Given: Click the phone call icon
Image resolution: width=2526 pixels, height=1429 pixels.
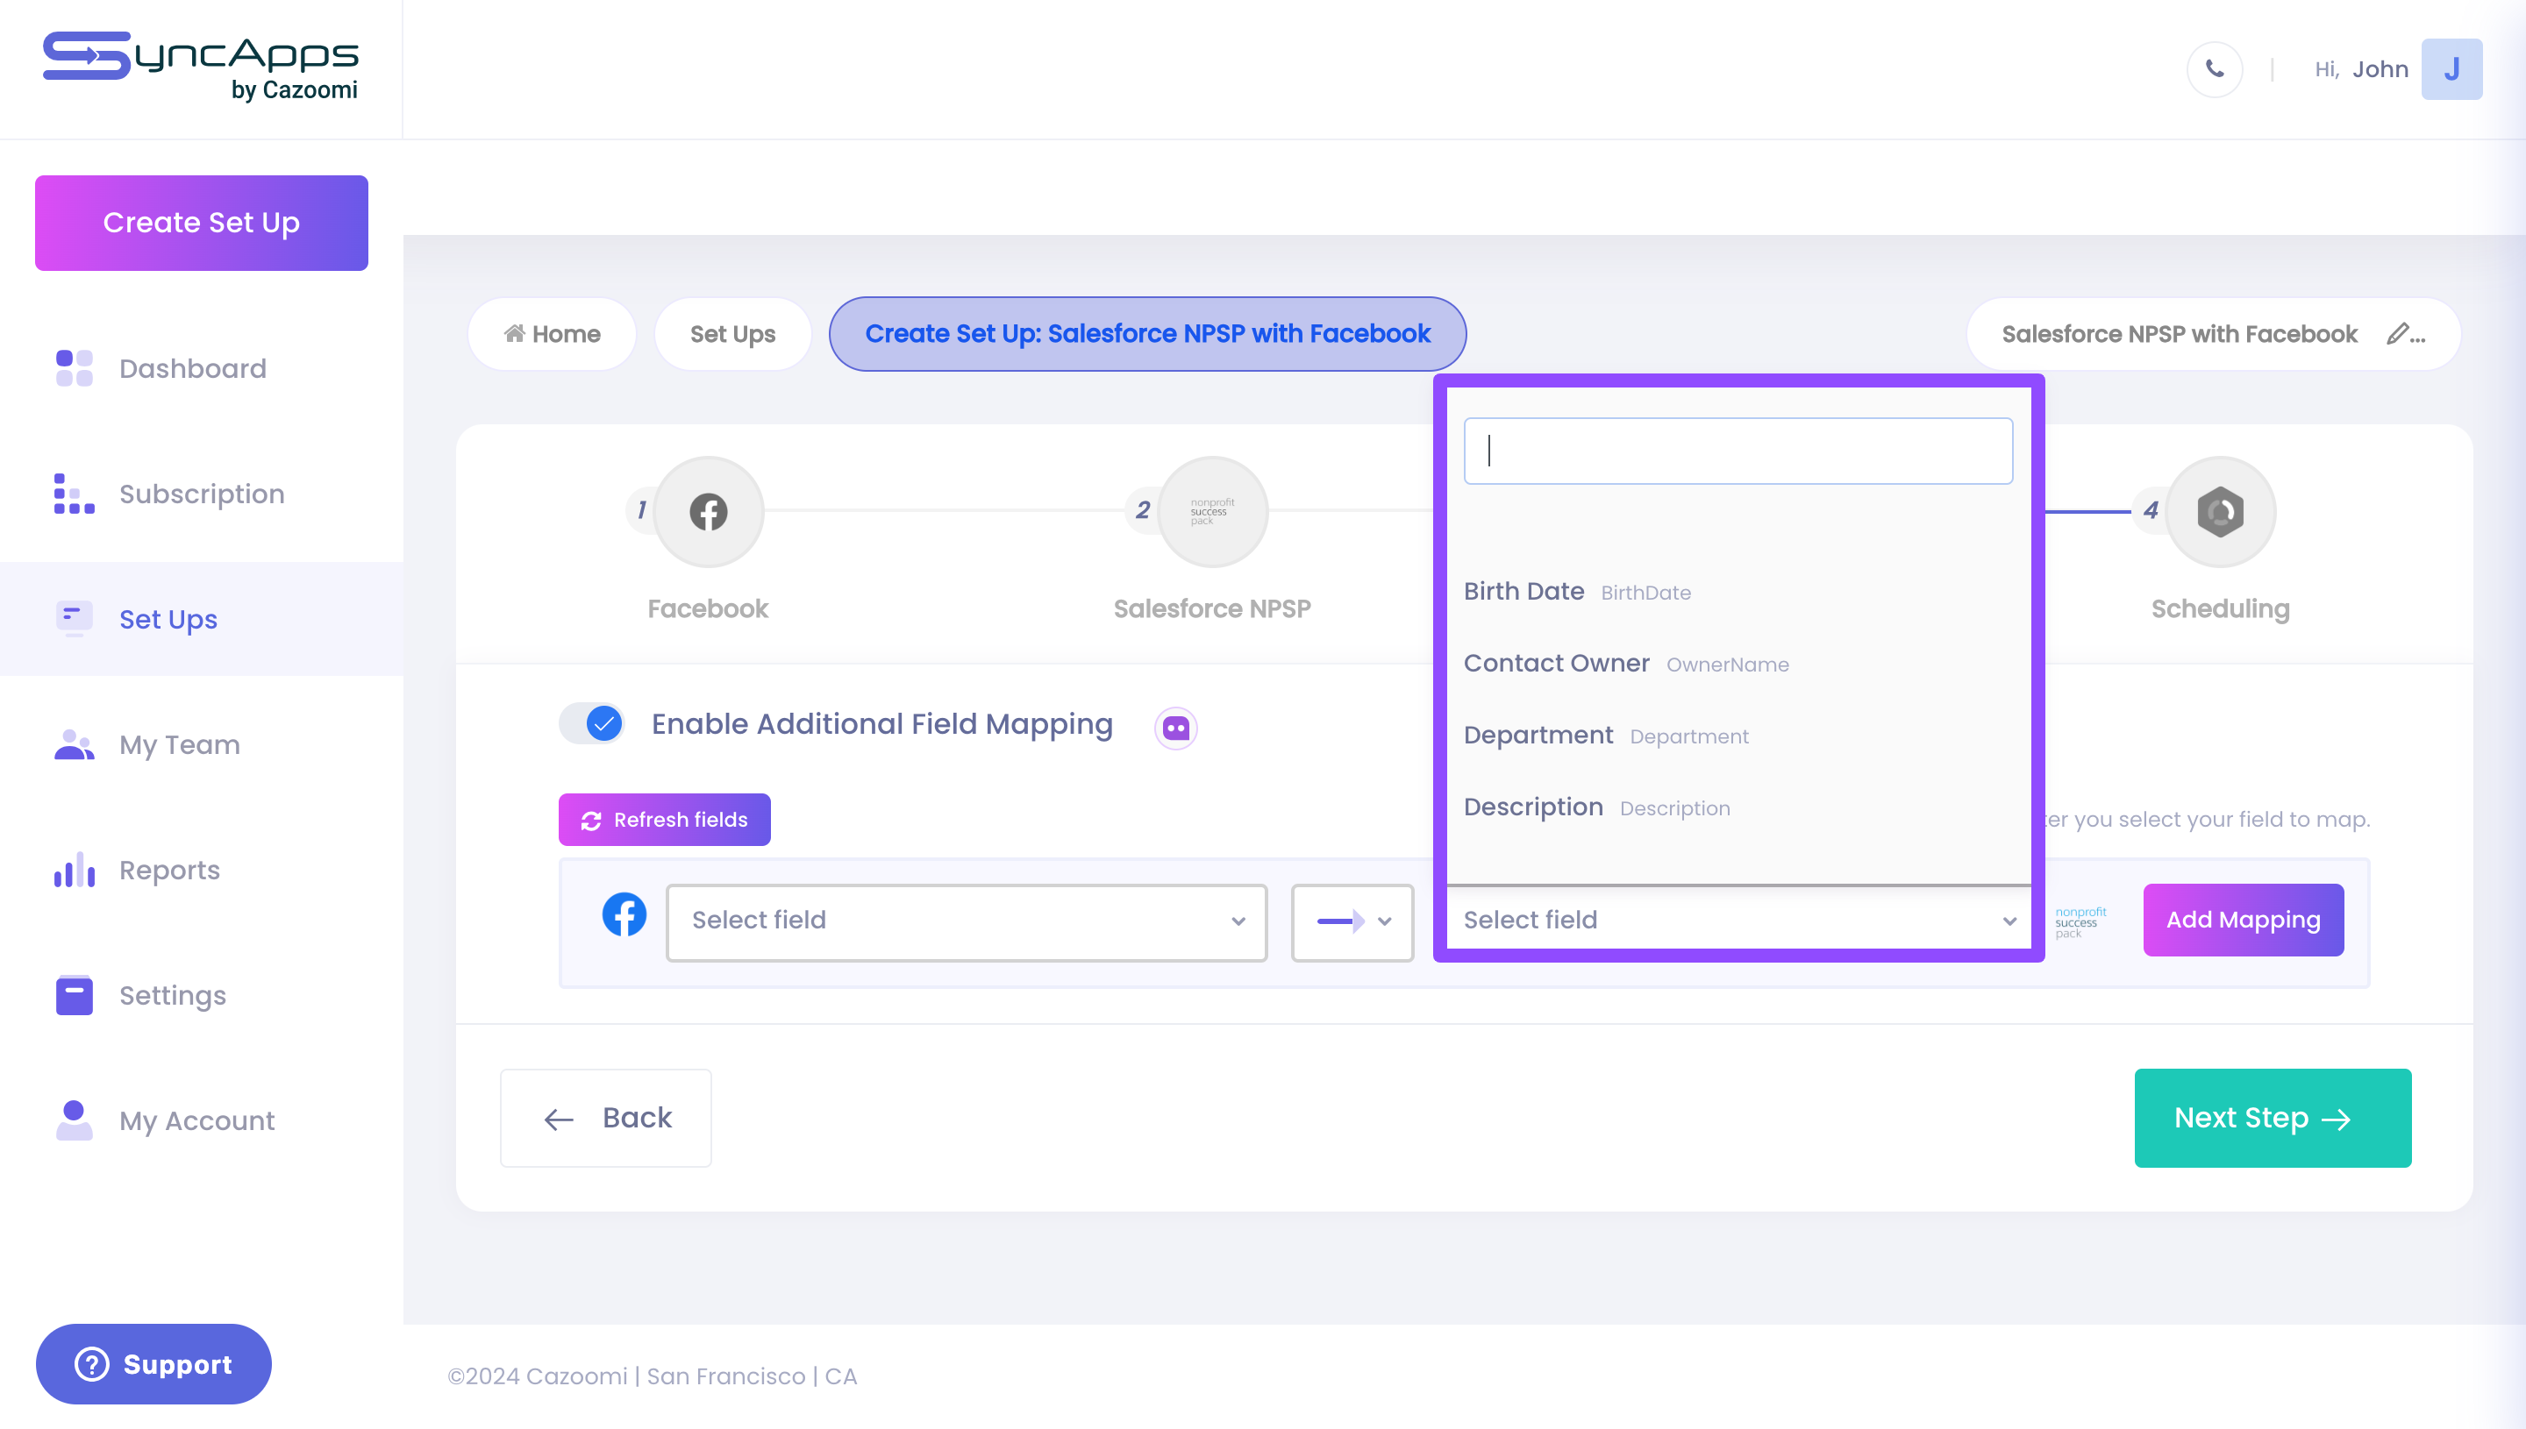Looking at the screenshot, I should 2215,68.
